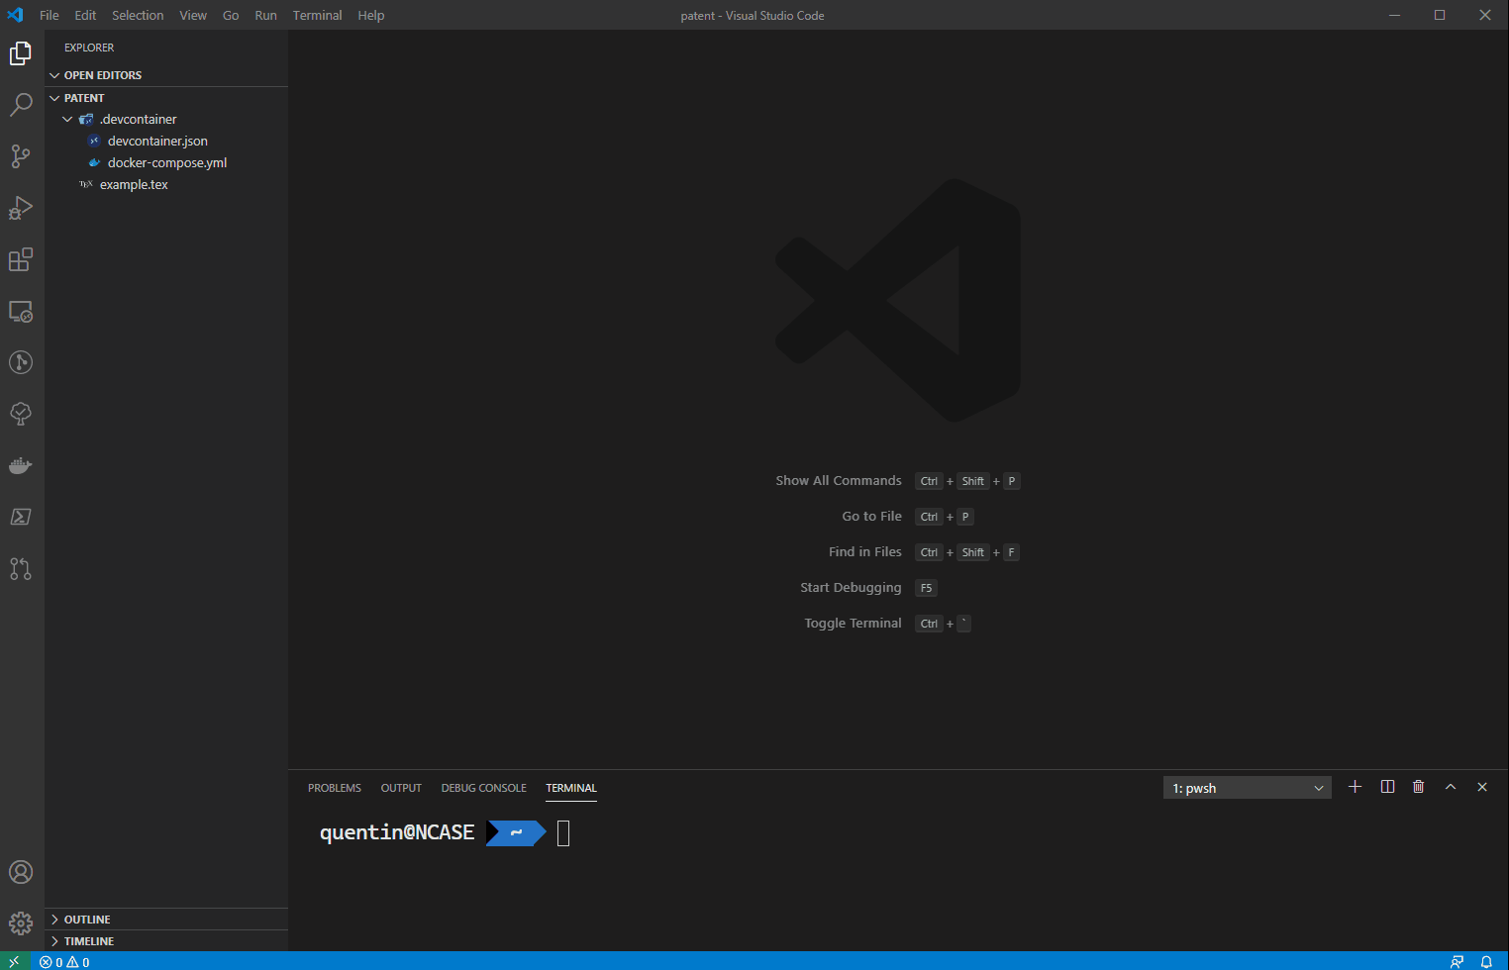Expand the TIMELINE section
Image resolution: width=1509 pixels, height=970 pixels.
pyautogui.click(x=54, y=941)
